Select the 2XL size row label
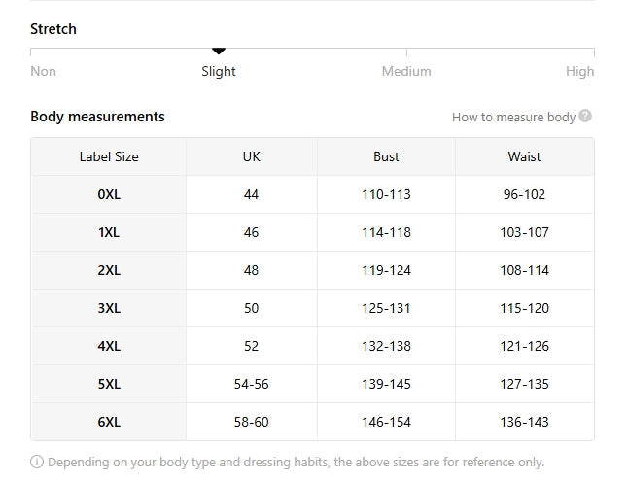This screenshot has height=481, width=628. coord(109,270)
